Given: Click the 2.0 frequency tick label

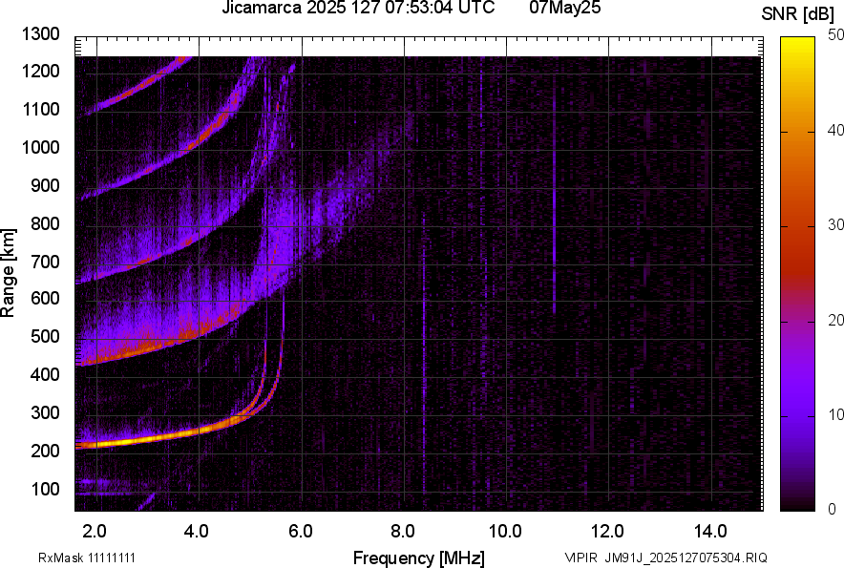Looking at the screenshot, I should [x=95, y=531].
